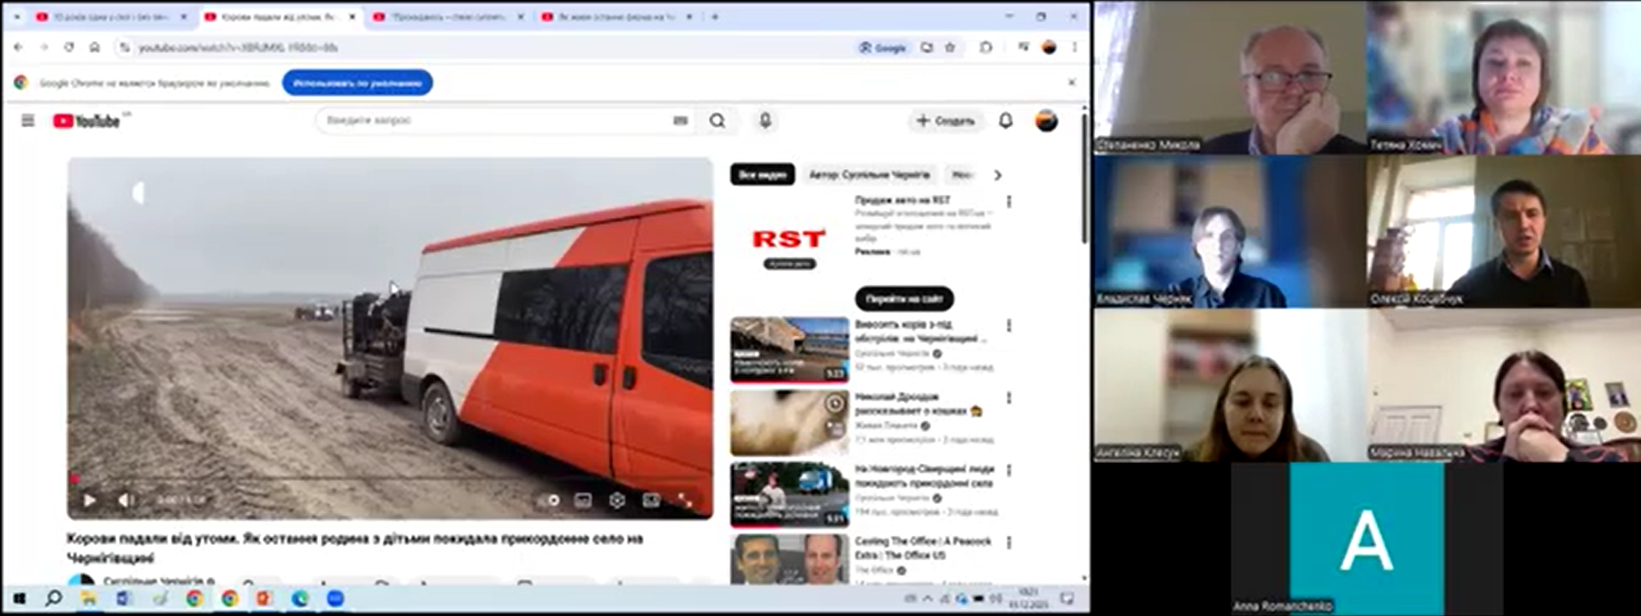Click the YouTube search magnifier icon

[x=717, y=121]
